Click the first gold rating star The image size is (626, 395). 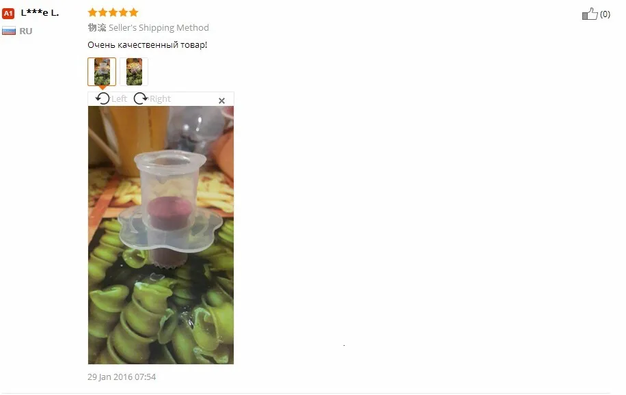(93, 12)
